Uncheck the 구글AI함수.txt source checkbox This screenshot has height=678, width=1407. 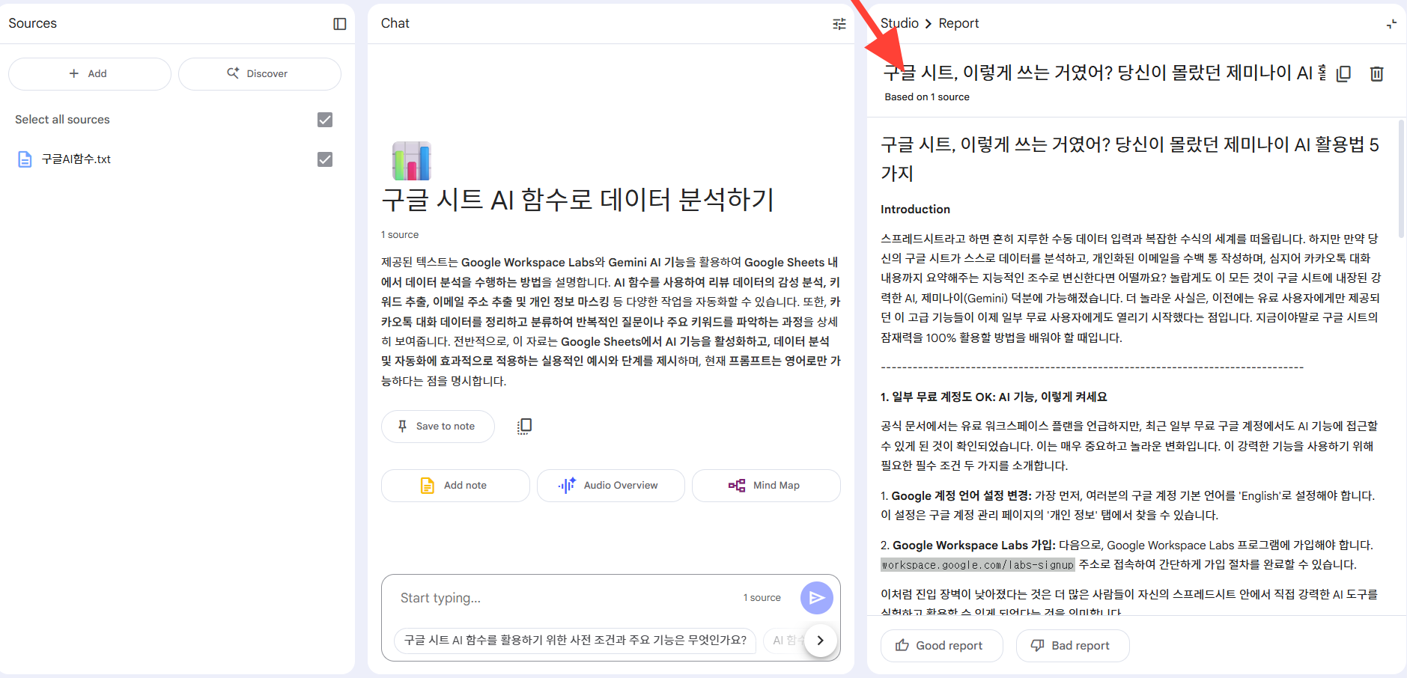(325, 159)
